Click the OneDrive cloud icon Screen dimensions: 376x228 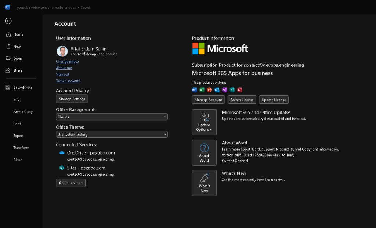coord(62,153)
